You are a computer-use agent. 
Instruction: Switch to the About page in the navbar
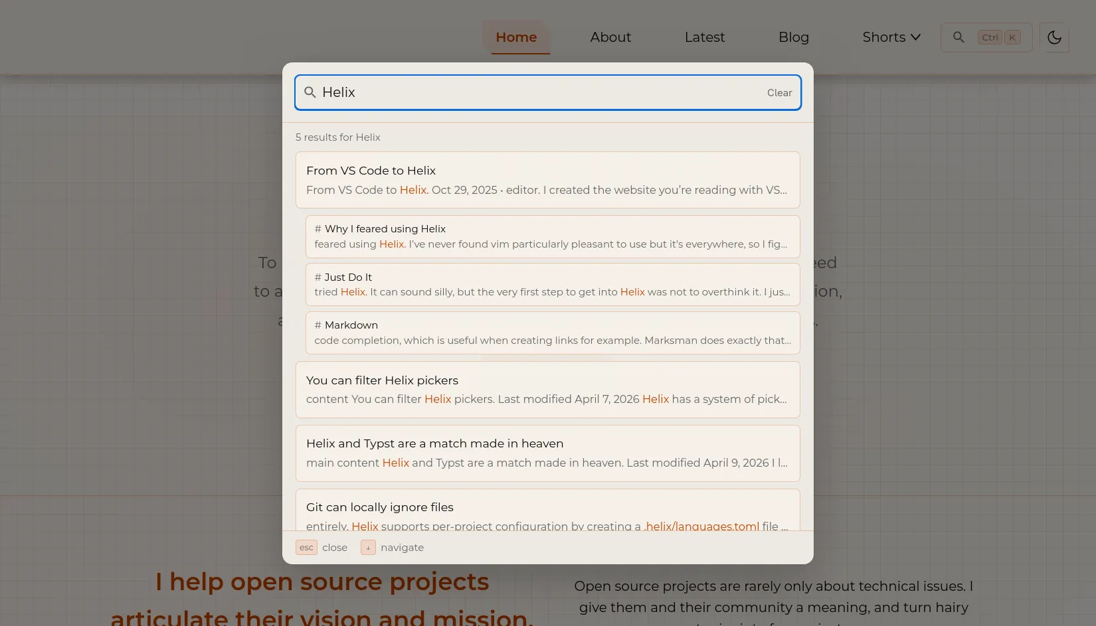coord(610,37)
